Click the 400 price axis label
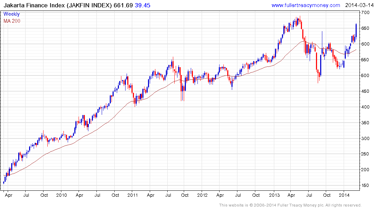This screenshot has height=210, width=377. (x=365, y=107)
